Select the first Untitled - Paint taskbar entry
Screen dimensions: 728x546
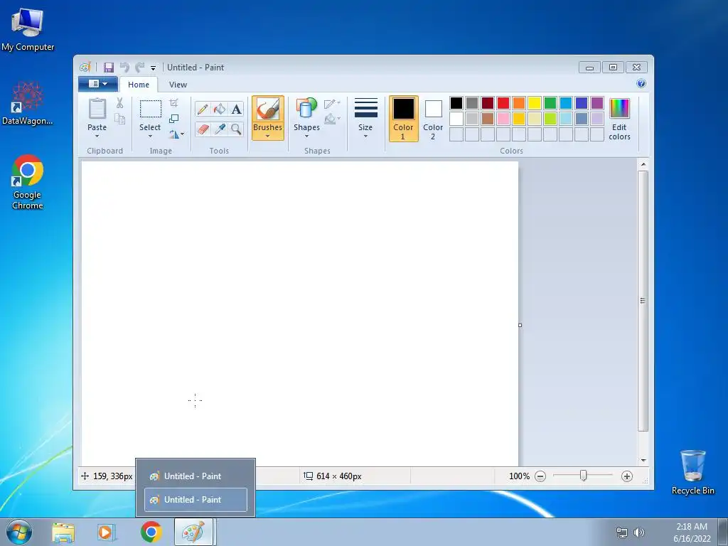tap(196, 476)
